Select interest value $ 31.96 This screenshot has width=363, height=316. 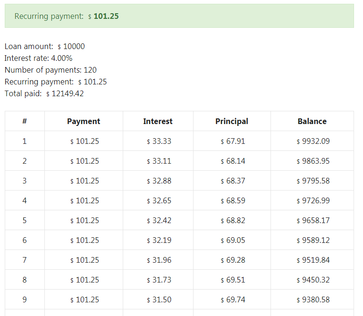[159, 260]
